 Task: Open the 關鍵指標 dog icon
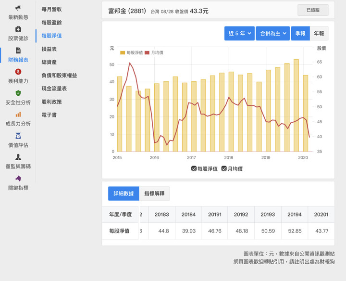point(18,179)
